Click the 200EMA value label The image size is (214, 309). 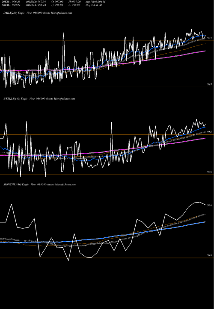pos(36,5)
